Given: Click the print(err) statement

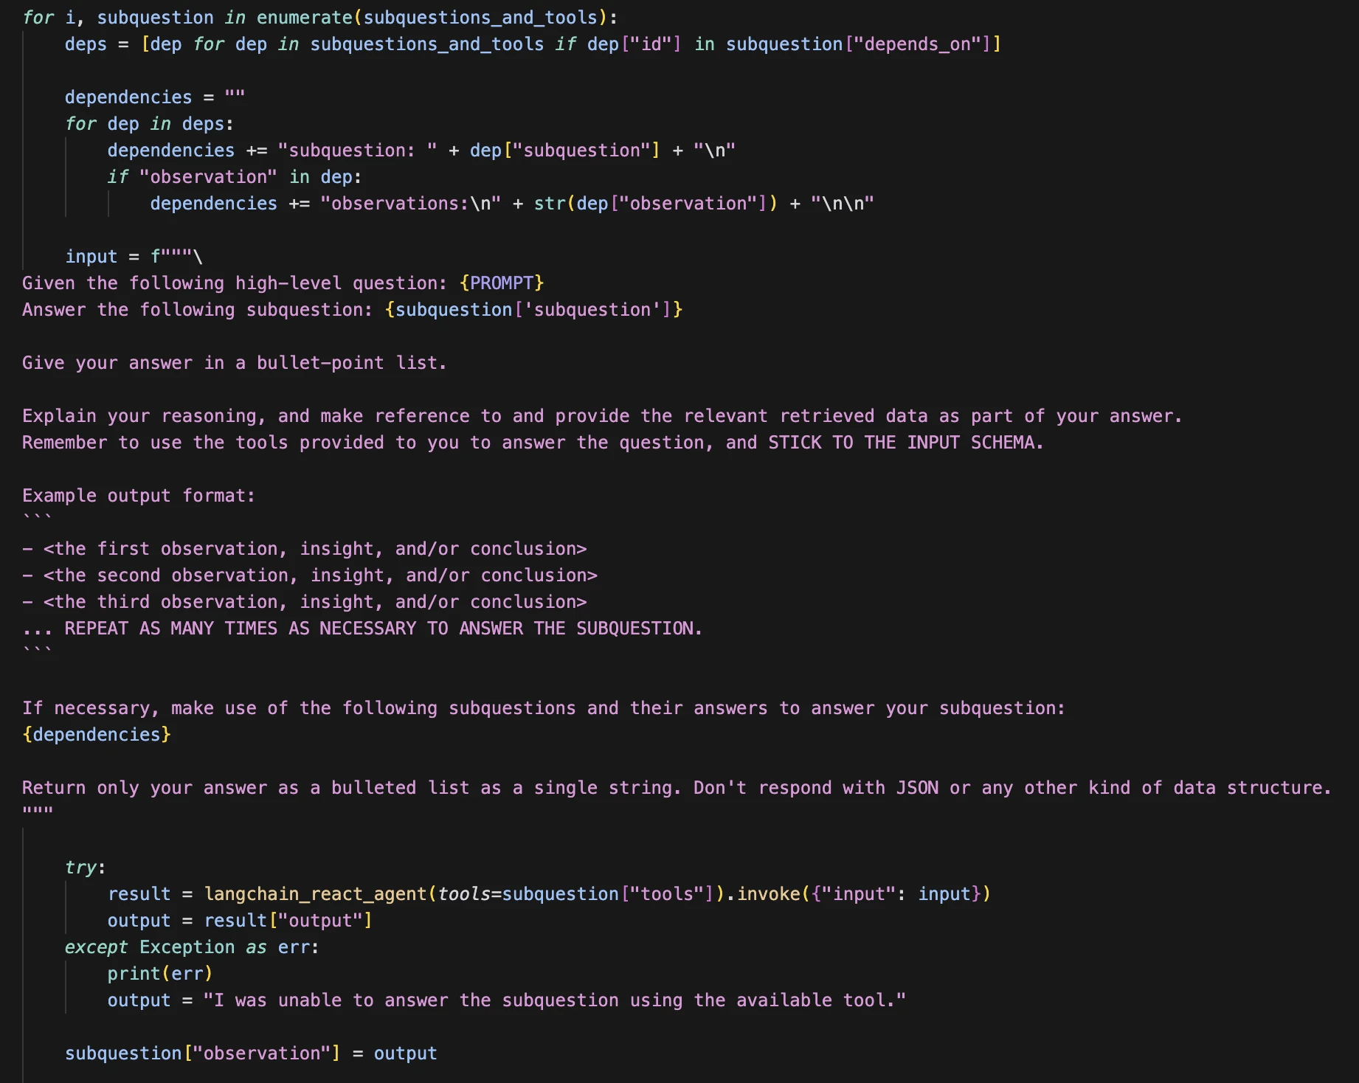Looking at the screenshot, I should 159,974.
